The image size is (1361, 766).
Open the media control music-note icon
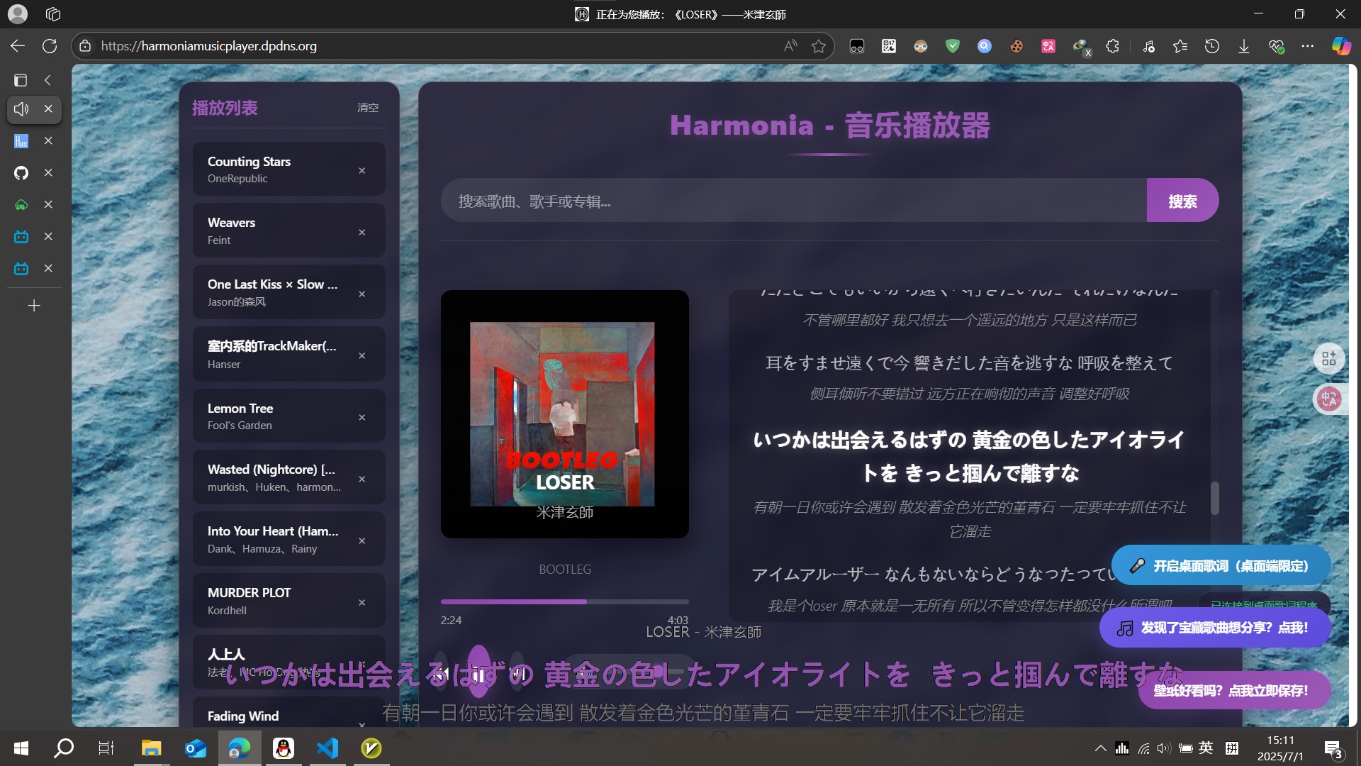pyautogui.click(x=1148, y=46)
